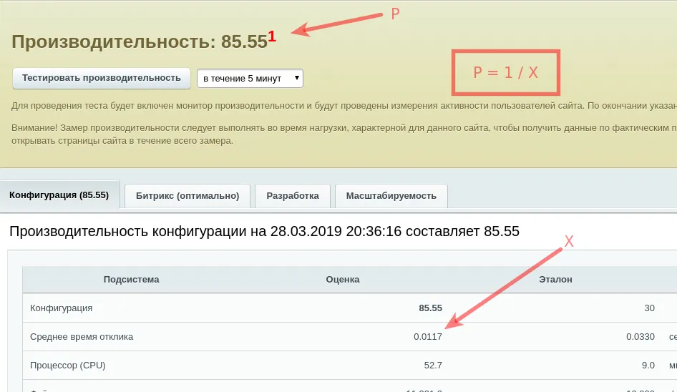Click the Эталон column header
Screen dimensions: 677x392
coord(555,279)
